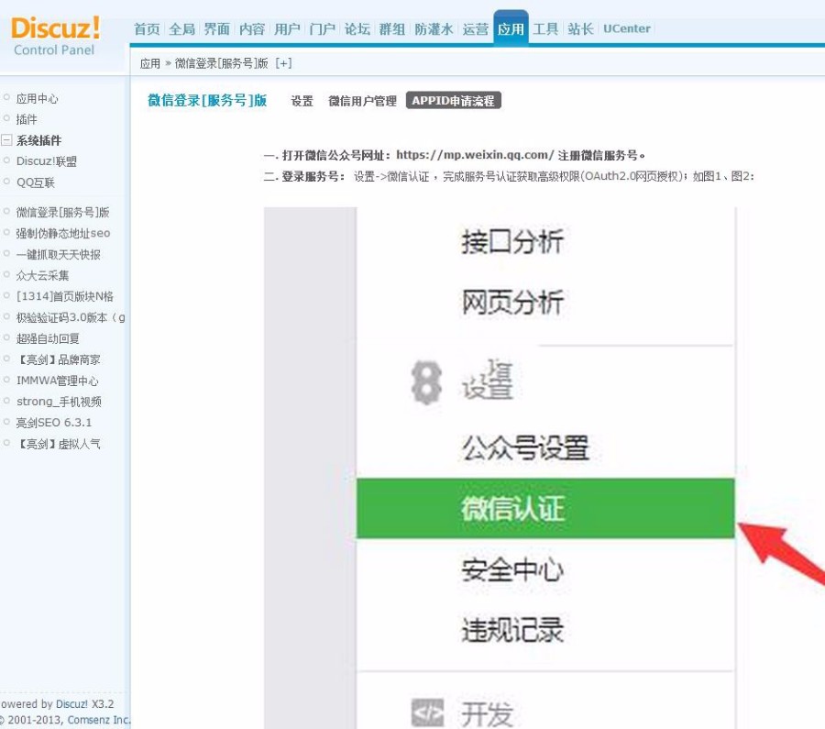Open the 首页 top menu
Viewport: 825px width, 729px height.
pyautogui.click(x=147, y=29)
